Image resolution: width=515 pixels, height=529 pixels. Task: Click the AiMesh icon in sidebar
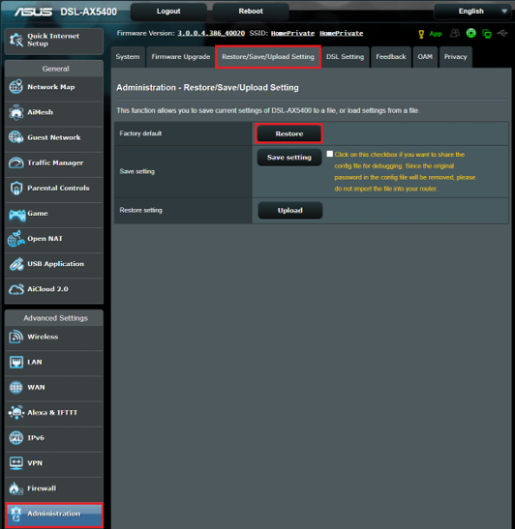click(x=15, y=112)
